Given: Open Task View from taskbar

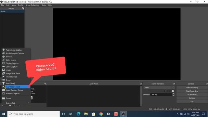Looking at the screenshot, I should [71, 114].
